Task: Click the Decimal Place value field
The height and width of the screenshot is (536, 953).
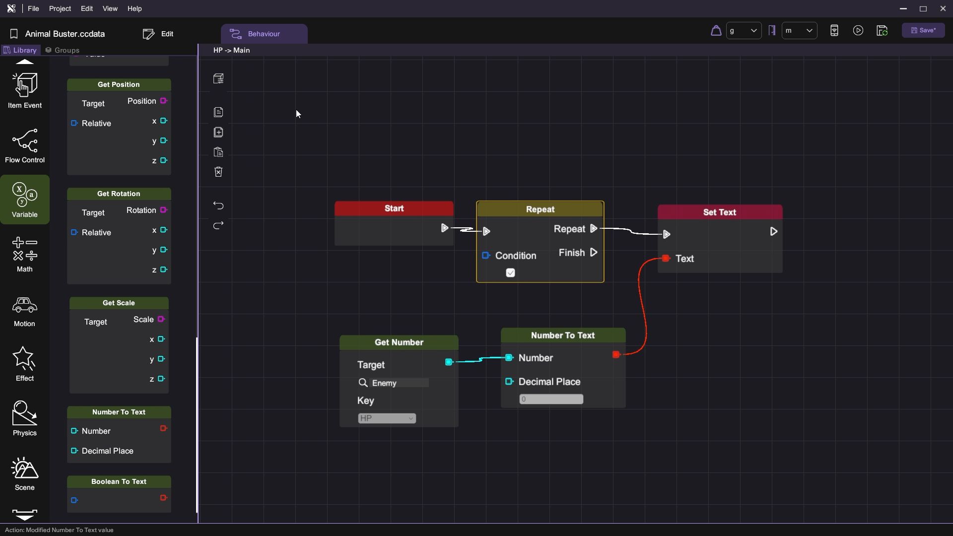Action: tap(551, 399)
